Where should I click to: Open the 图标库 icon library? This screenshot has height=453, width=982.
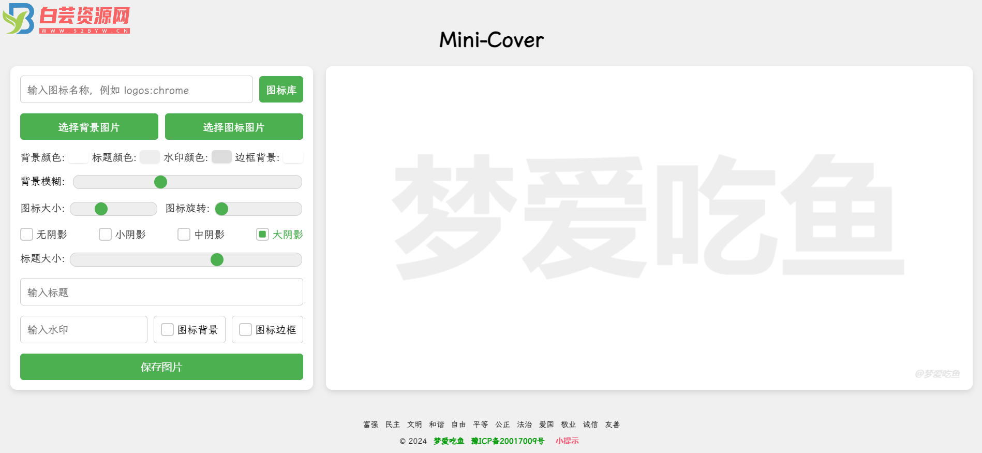[x=281, y=90]
